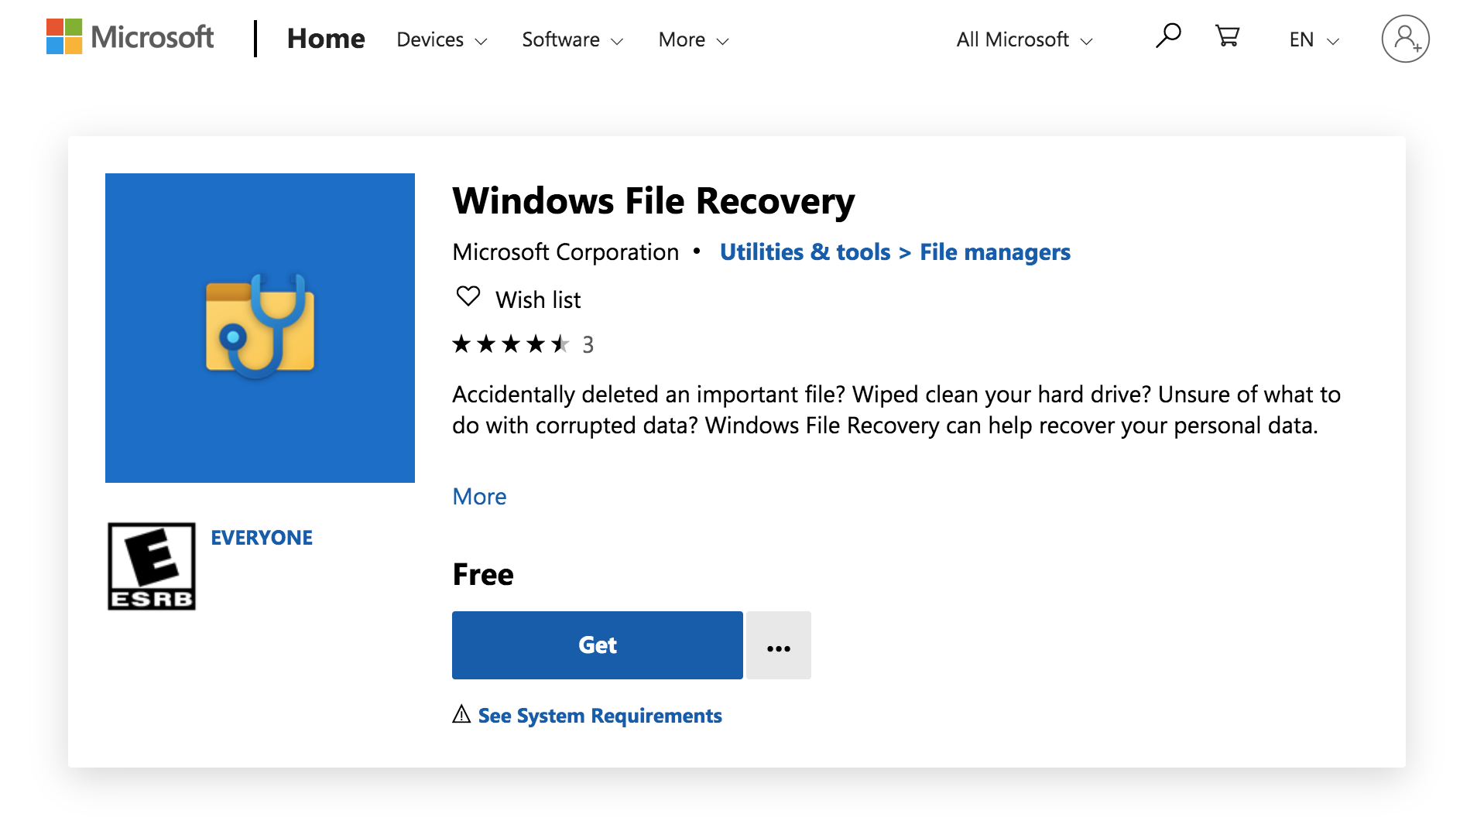
Task: Open the All Microsoft menu
Action: click(x=1024, y=39)
